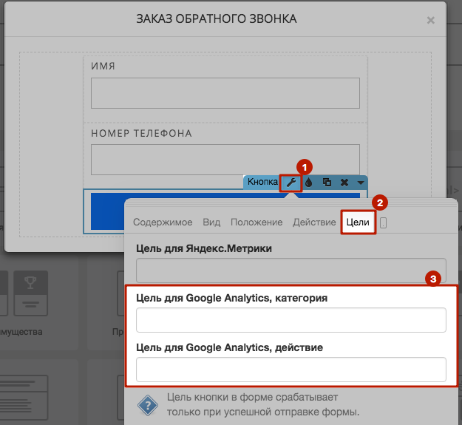Open the wrench settings icon for Кнопка
This screenshot has height=425, width=462.
(x=291, y=183)
